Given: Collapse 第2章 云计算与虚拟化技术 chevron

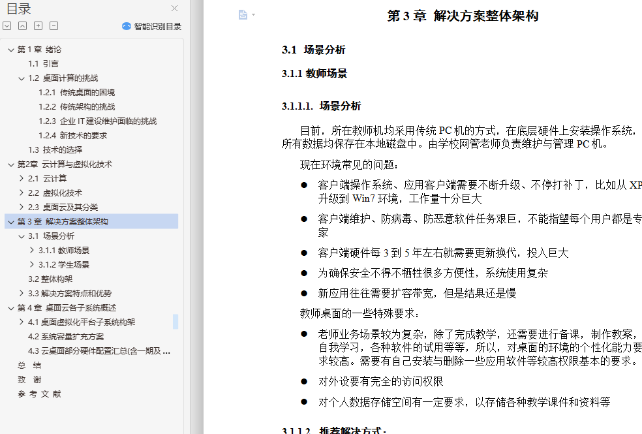Looking at the screenshot, I should pyautogui.click(x=11, y=164).
